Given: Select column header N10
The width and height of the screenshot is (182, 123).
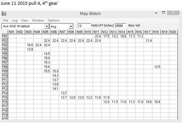Looking at the screenshot, I should click(x=88, y=32).
